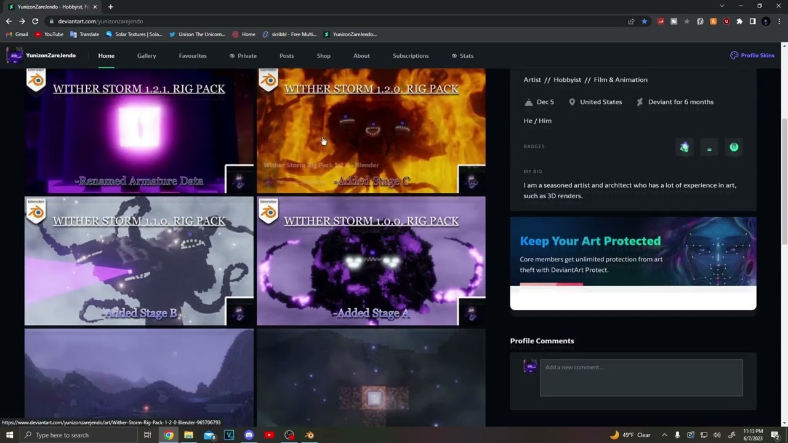
Task: Open the Solar Textures bookmark
Action: click(134, 34)
